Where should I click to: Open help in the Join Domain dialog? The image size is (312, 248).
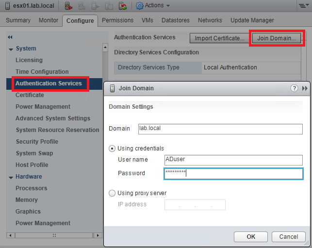point(295,88)
